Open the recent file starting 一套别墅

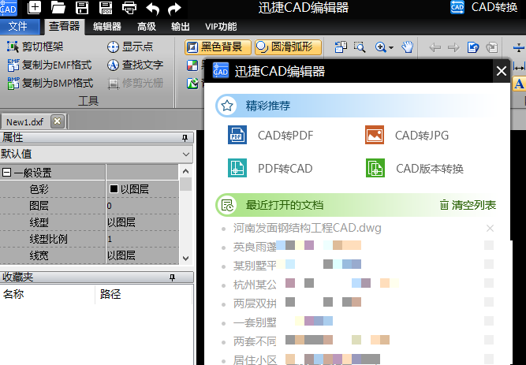point(283,322)
